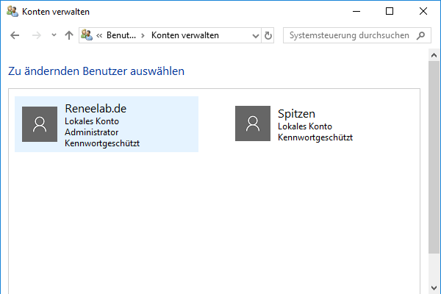Click the Spitzen account avatar
Image resolution: width=441 pixels, height=294 pixels.
[253, 123]
